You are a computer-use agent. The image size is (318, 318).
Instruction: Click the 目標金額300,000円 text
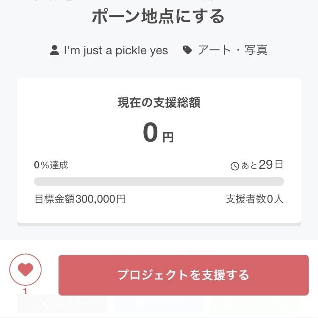tap(80, 199)
